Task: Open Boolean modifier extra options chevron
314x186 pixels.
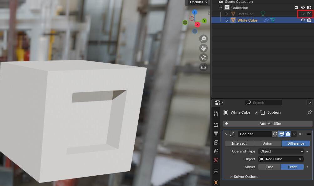Action: coord(294,134)
